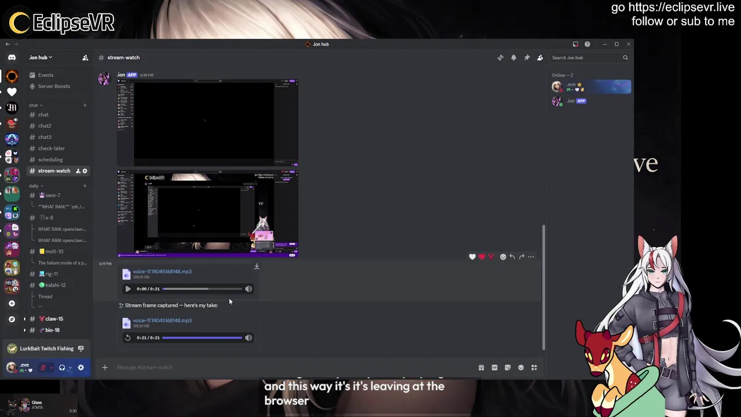Click invite people icon beside .ion hub
This screenshot has width=741, height=417.
coord(85,57)
